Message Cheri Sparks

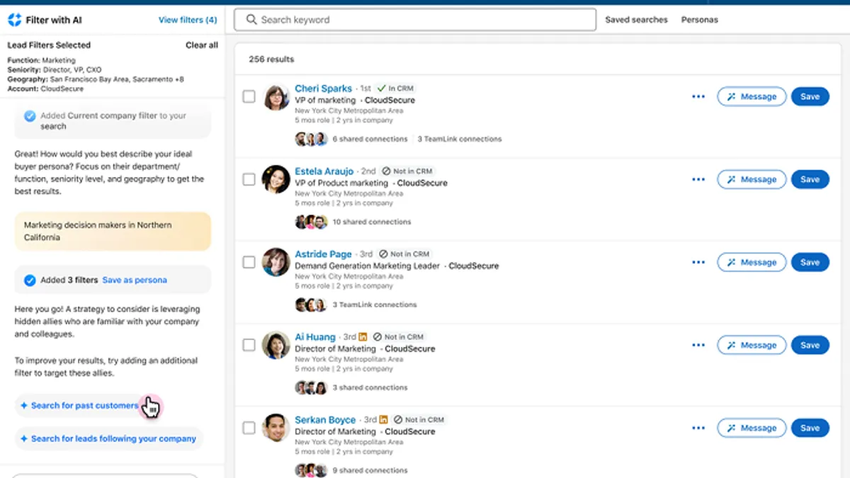click(752, 97)
